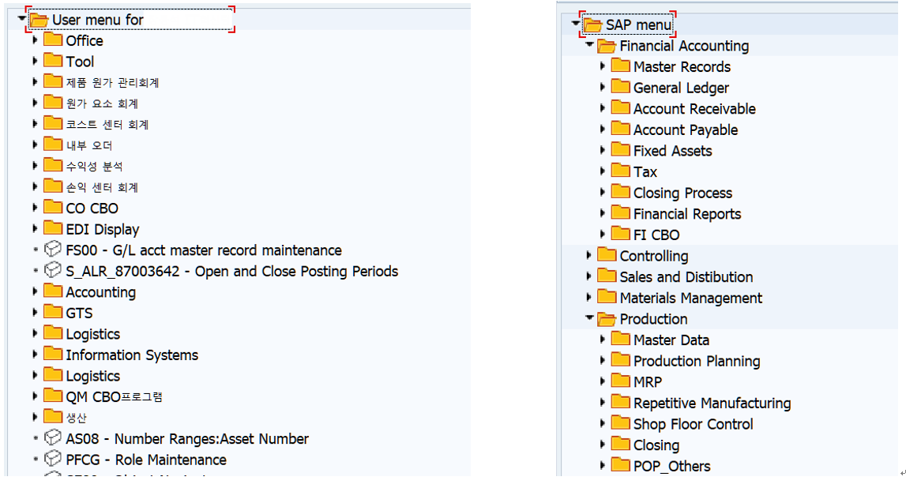This screenshot has height=488, width=906.
Task: Click the Information Systems folder icon
Action: [53, 354]
